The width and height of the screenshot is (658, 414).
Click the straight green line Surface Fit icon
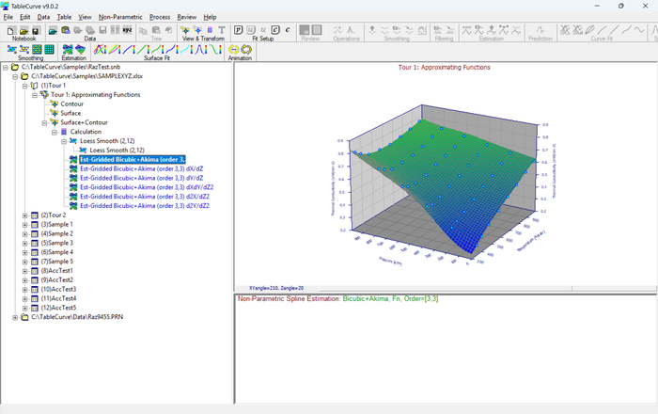144,50
